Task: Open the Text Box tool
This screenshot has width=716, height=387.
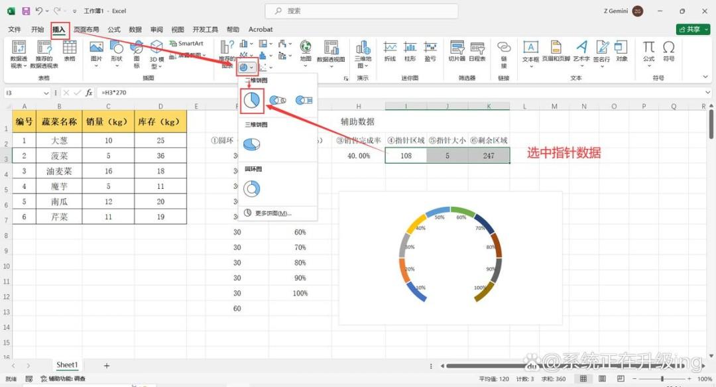Action: [x=530, y=54]
